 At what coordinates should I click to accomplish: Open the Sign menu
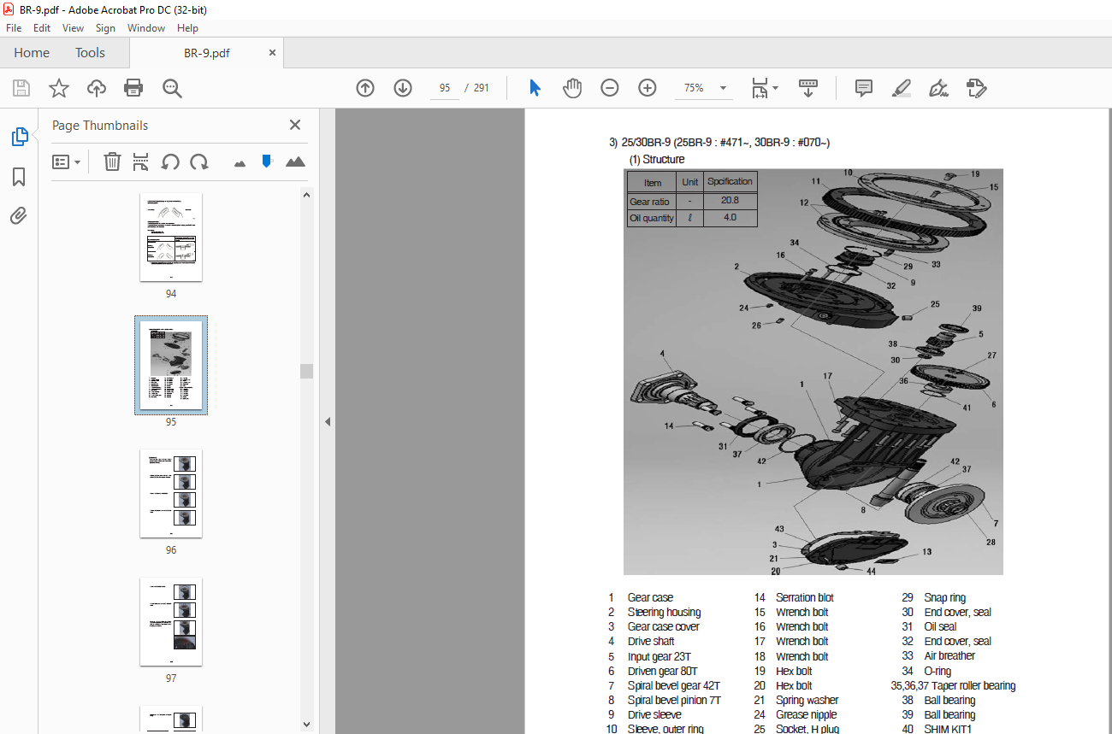coord(105,28)
